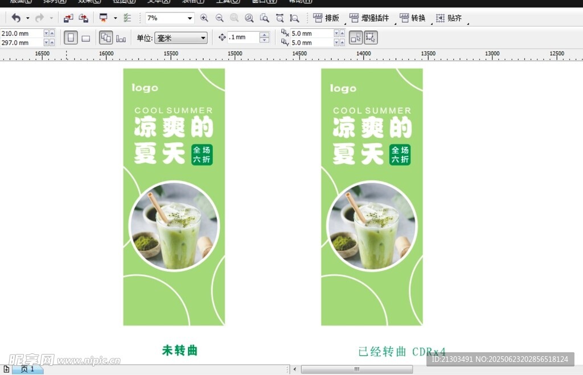Click the 全场六折 badge on left poster
Image resolution: width=583 pixels, height=375 pixels.
point(202,155)
